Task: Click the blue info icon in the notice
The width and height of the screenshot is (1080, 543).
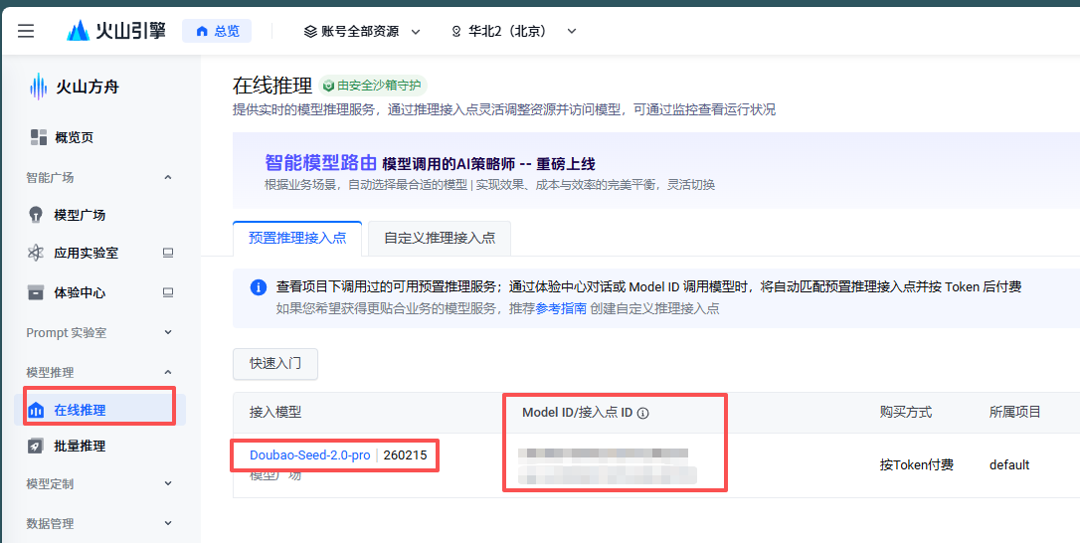Action: click(x=259, y=286)
